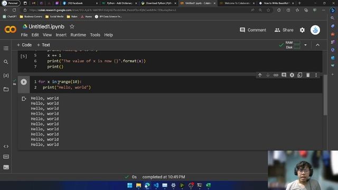Add a new Code cell
Image resolution: width=338 pixels, height=190 pixels.
24,45
